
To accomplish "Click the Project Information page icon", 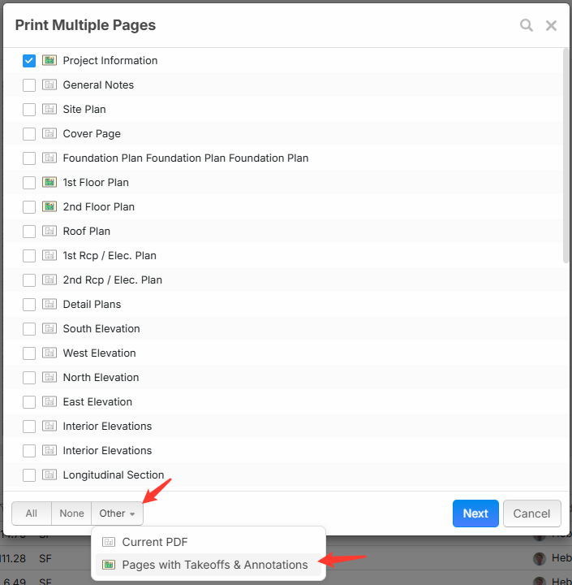I will point(49,60).
